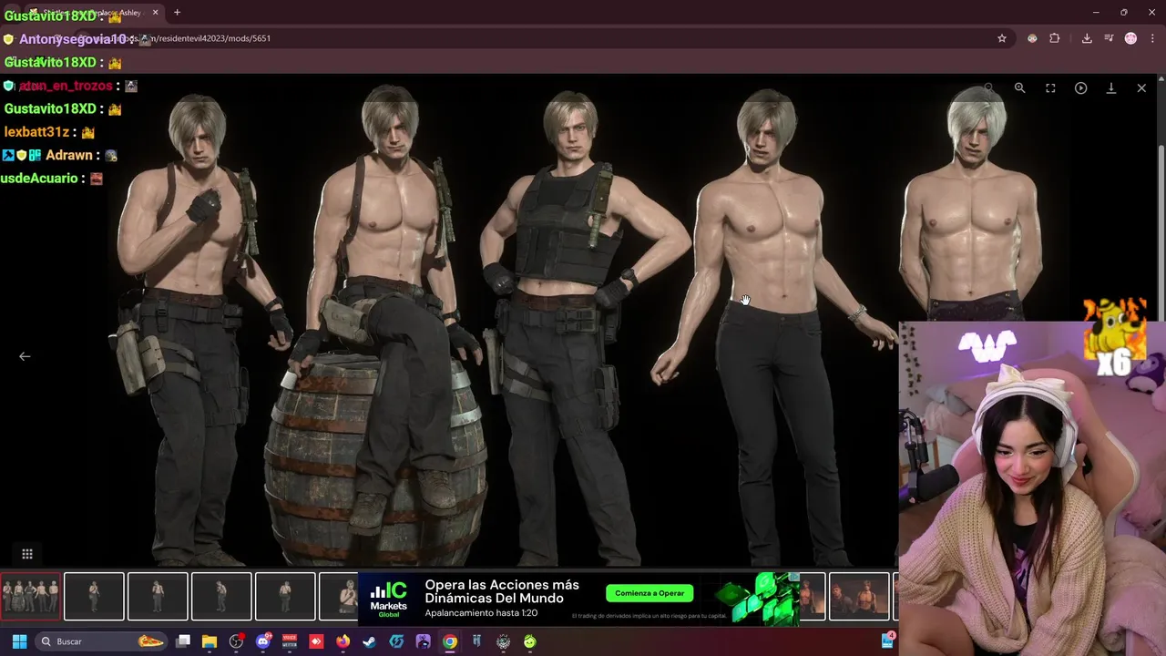Go to previous image with left arrow
This screenshot has height=656, width=1166.
[25, 356]
